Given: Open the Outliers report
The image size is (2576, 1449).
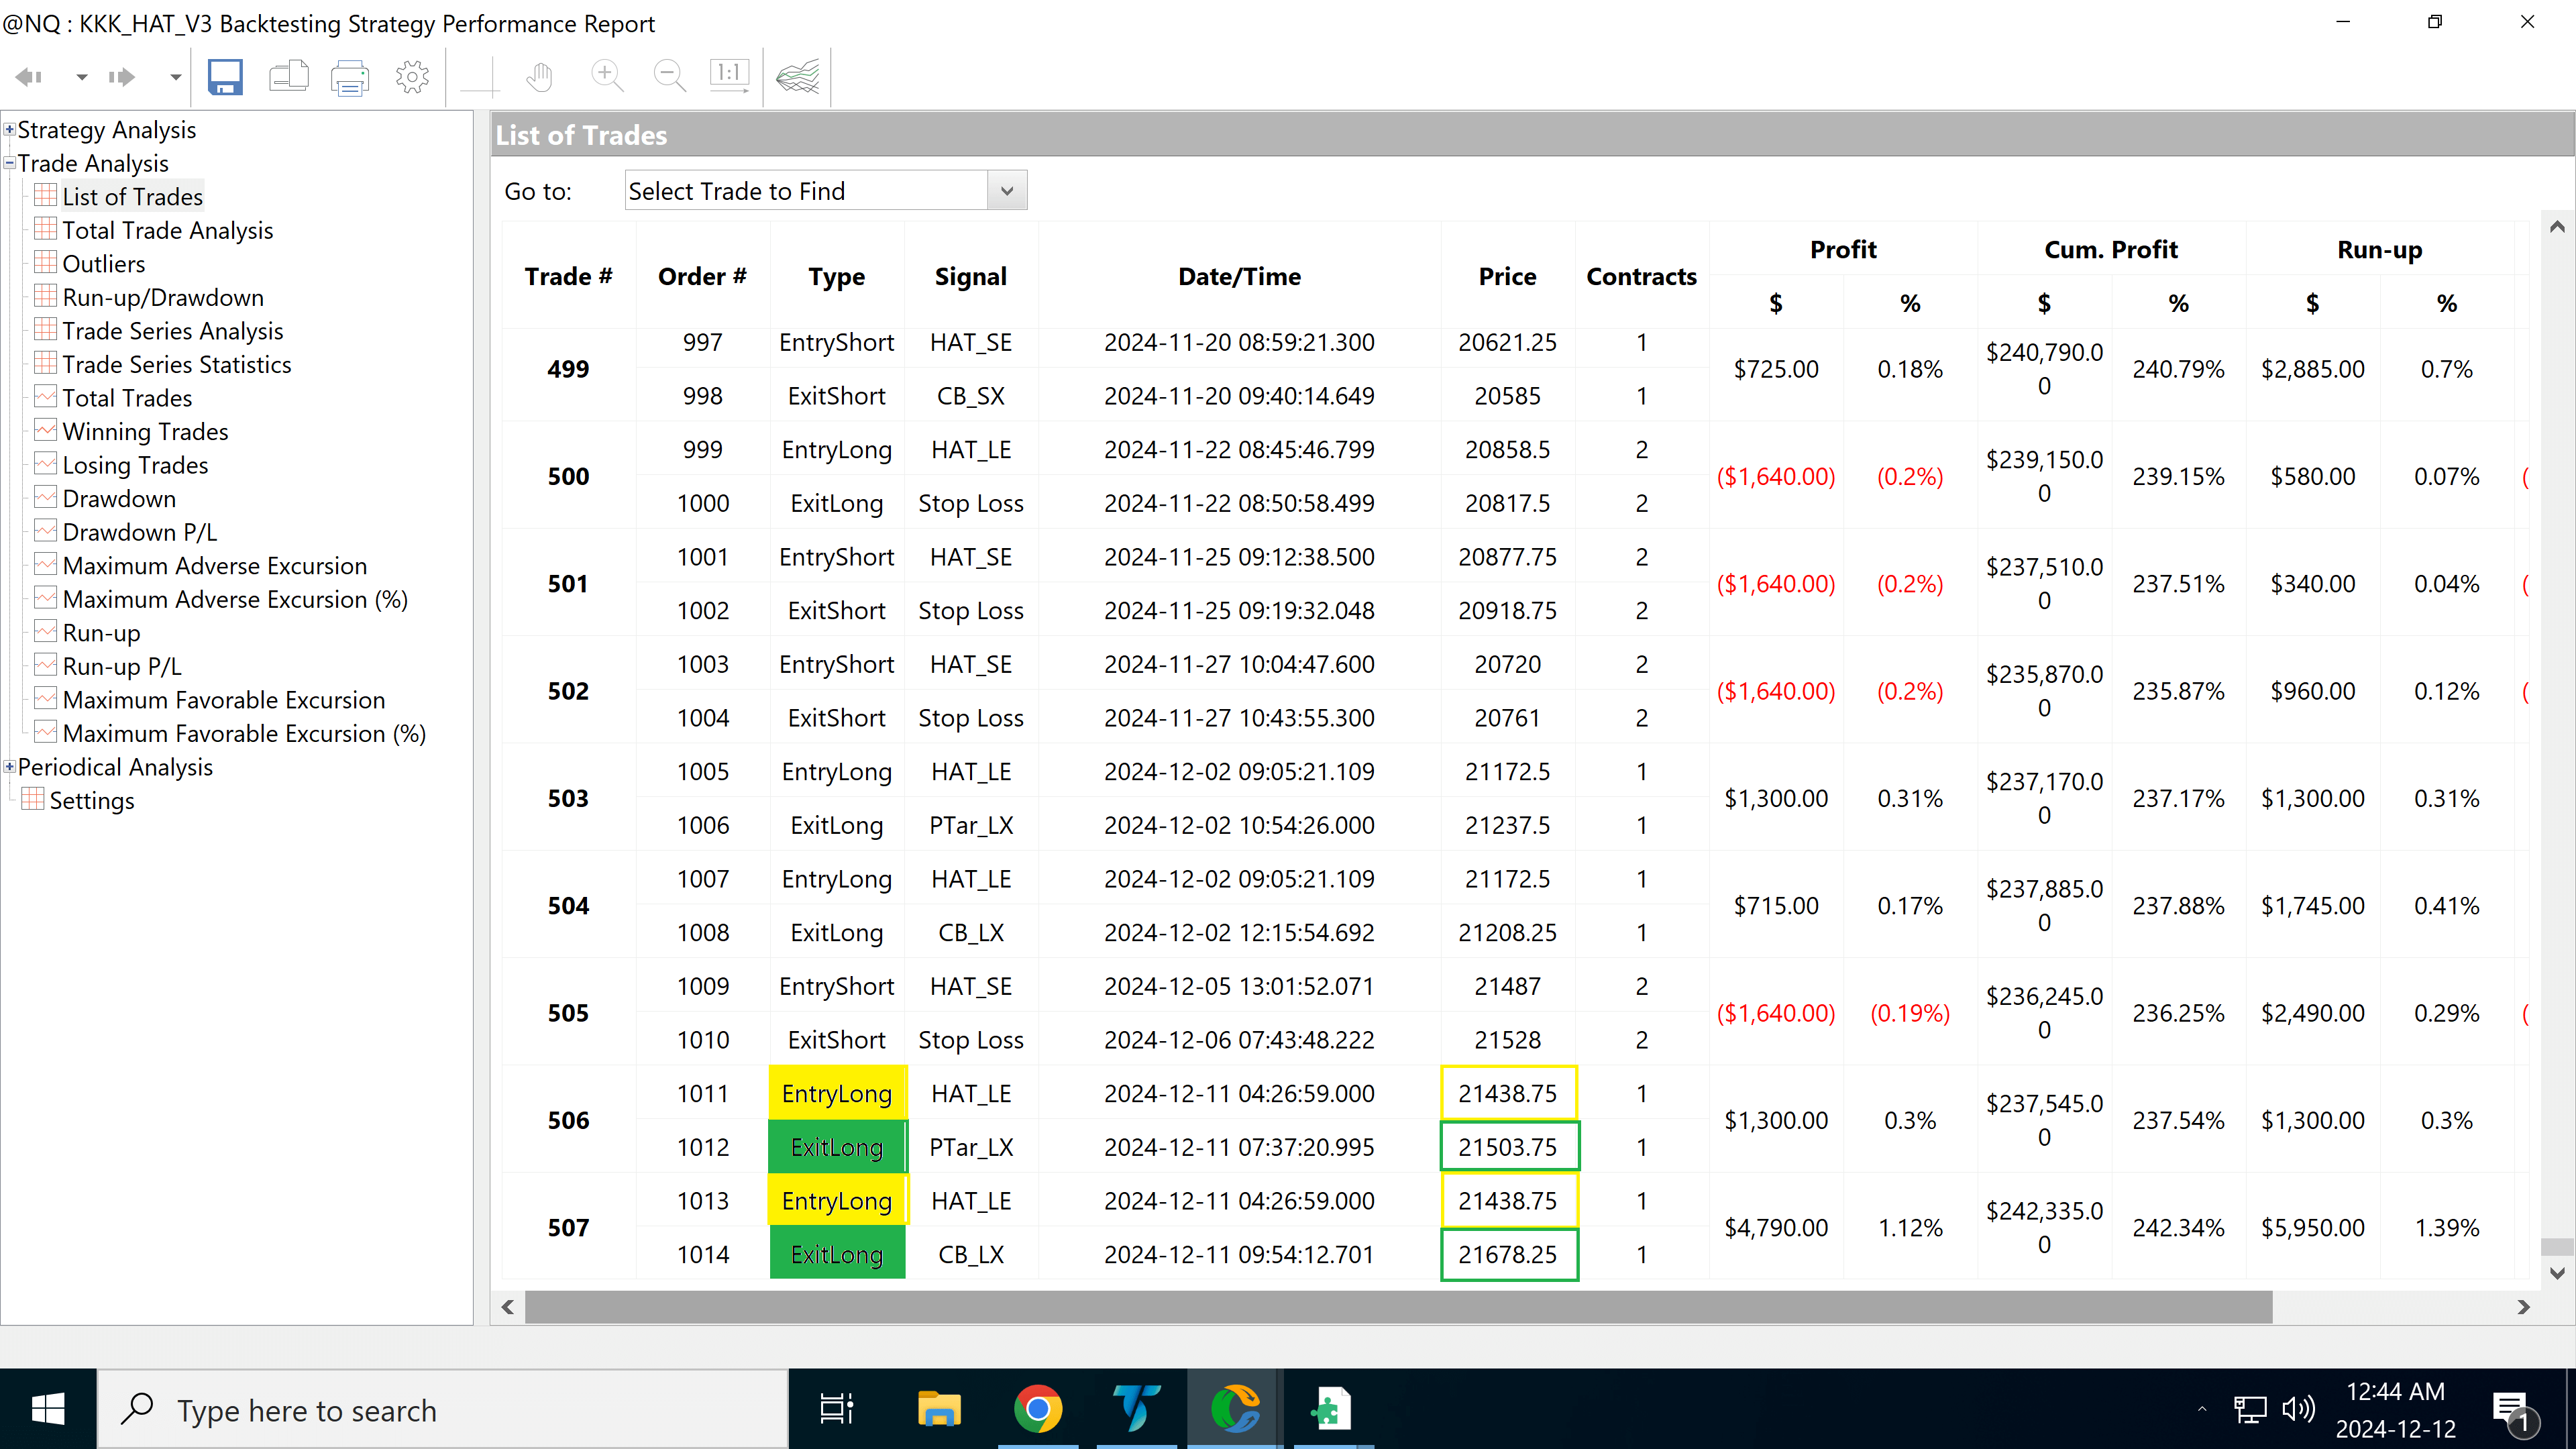Looking at the screenshot, I should pos(103,263).
